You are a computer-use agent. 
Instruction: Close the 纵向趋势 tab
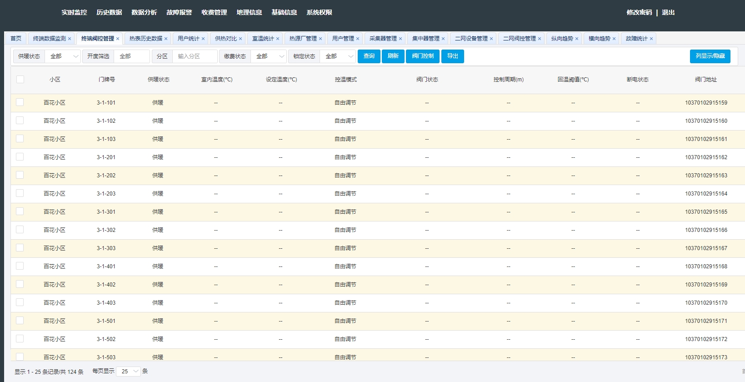[577, 39]
